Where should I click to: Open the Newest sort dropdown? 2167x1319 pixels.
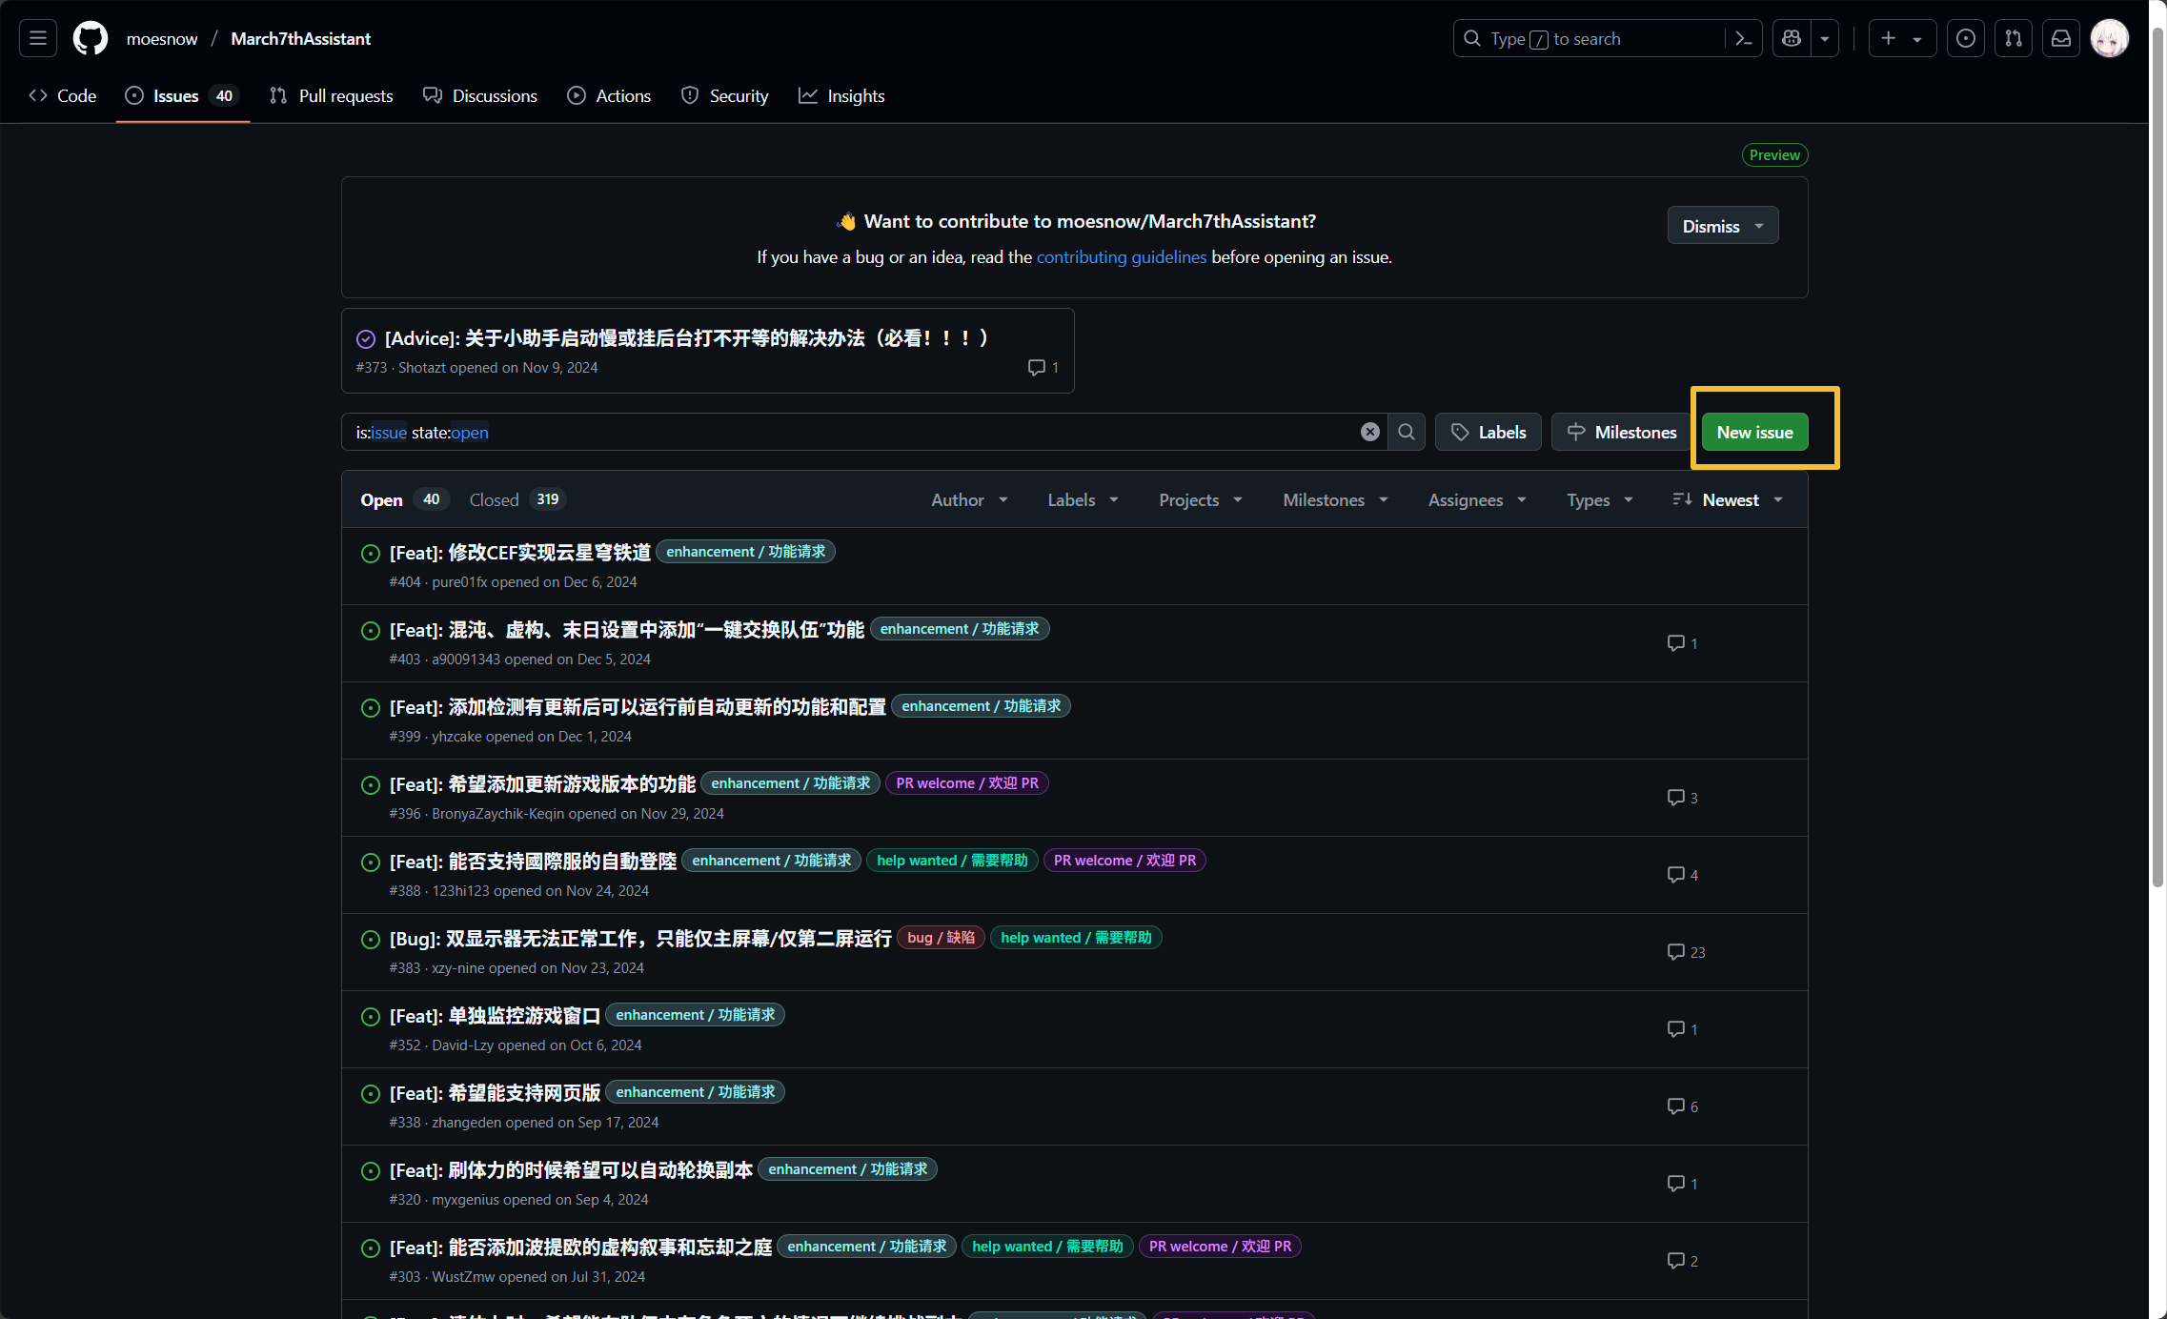pyautogui.click(x=1732, y=499)
